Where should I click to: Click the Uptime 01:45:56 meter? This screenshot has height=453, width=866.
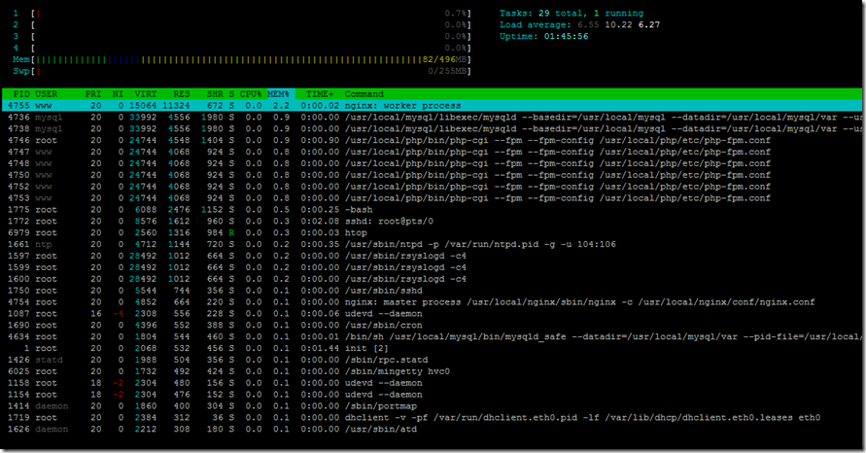(543, 37)
